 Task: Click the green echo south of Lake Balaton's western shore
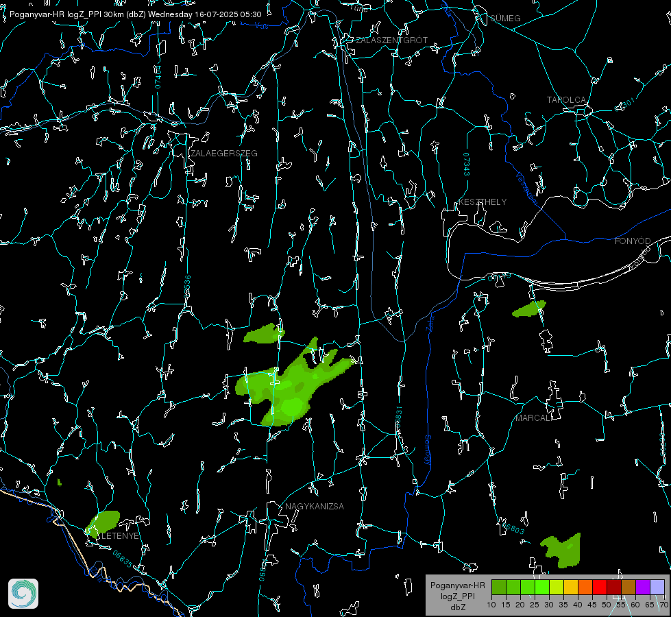(x=529, y=308)
